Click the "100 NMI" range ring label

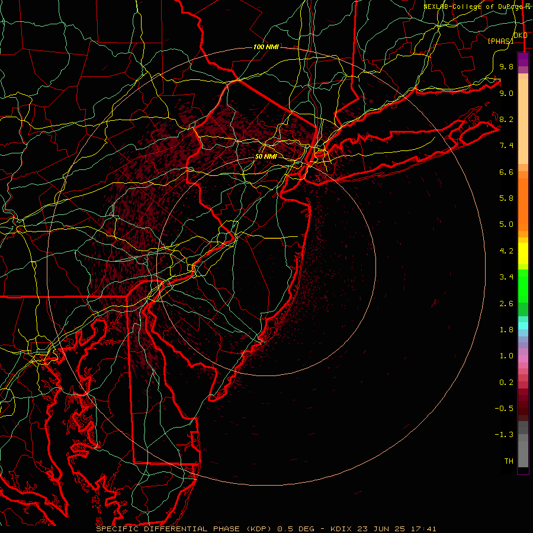click(x=266, y=47)
